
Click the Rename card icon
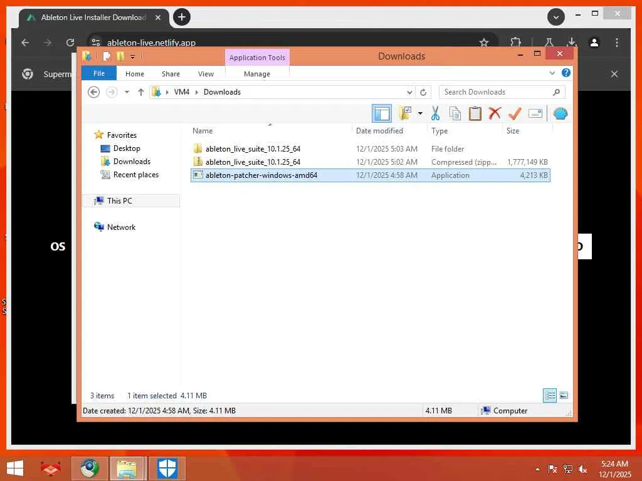(x=535, y=113)
